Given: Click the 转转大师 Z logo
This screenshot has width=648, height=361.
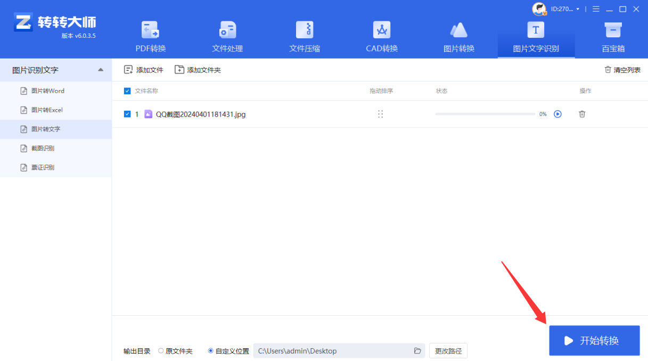Looking at the screenshot, I should coord(23,22).
